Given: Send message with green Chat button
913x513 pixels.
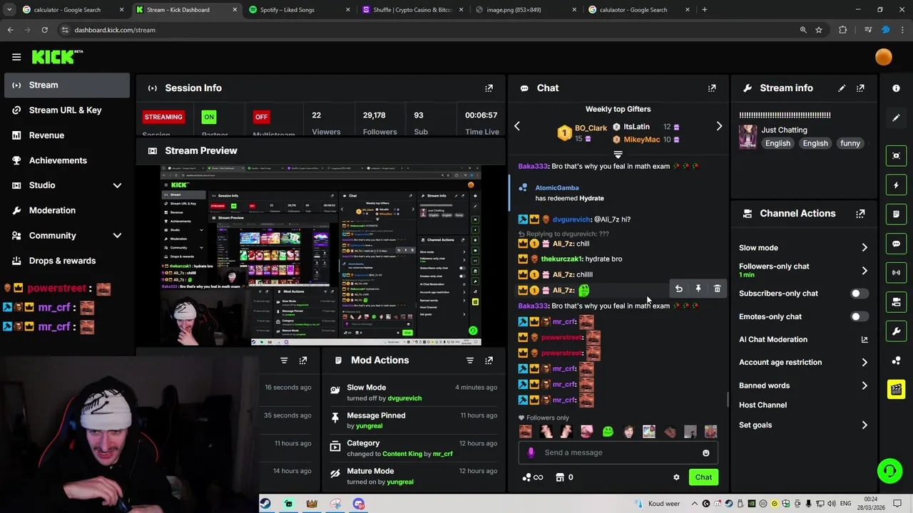Looking at the screenshot, I should point(703,477).
